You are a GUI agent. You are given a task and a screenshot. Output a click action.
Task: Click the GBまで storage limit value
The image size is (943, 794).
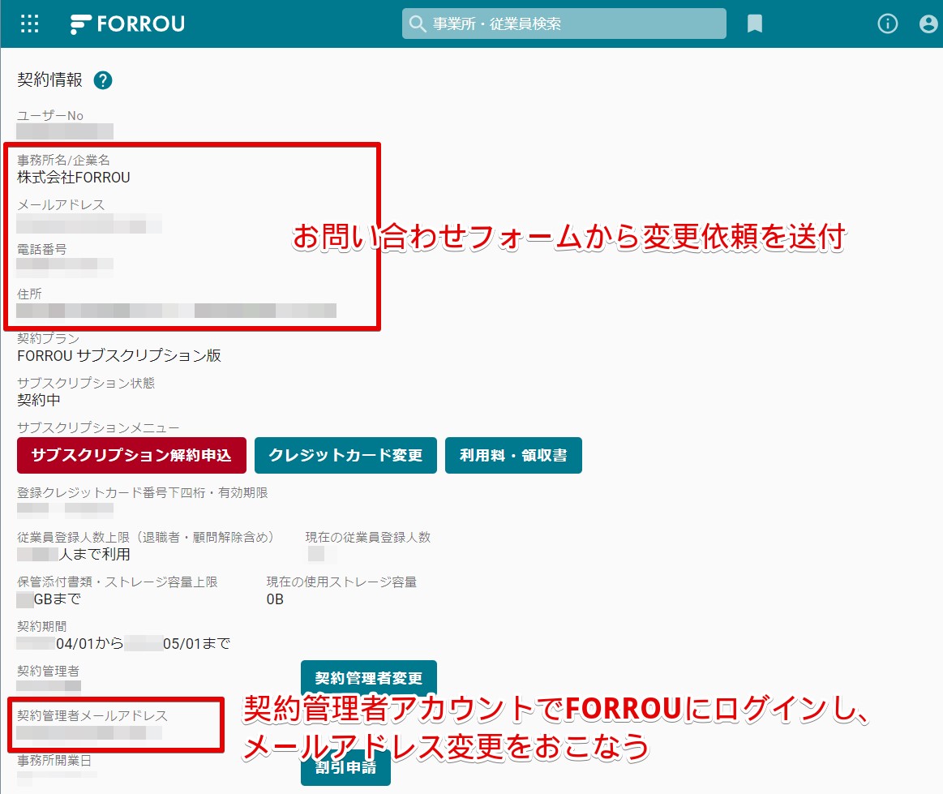click(49, 599)
